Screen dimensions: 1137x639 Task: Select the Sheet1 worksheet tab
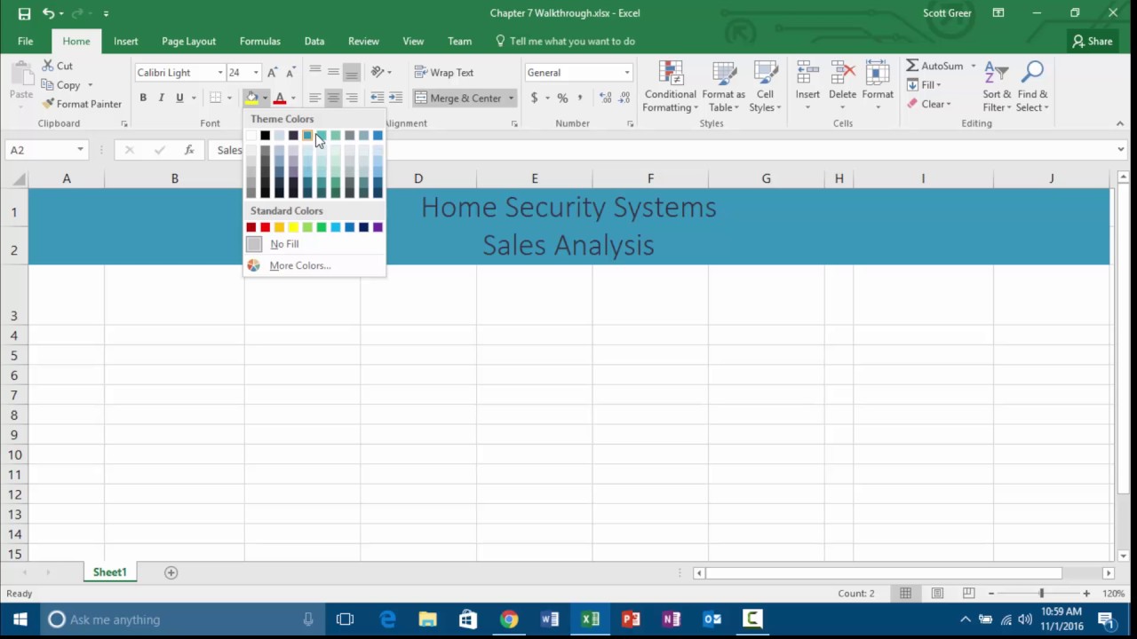[x=110, y=572]
